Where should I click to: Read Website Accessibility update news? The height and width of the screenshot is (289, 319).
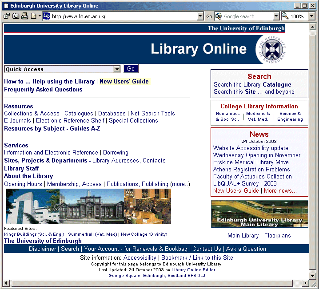pos(251,148)
